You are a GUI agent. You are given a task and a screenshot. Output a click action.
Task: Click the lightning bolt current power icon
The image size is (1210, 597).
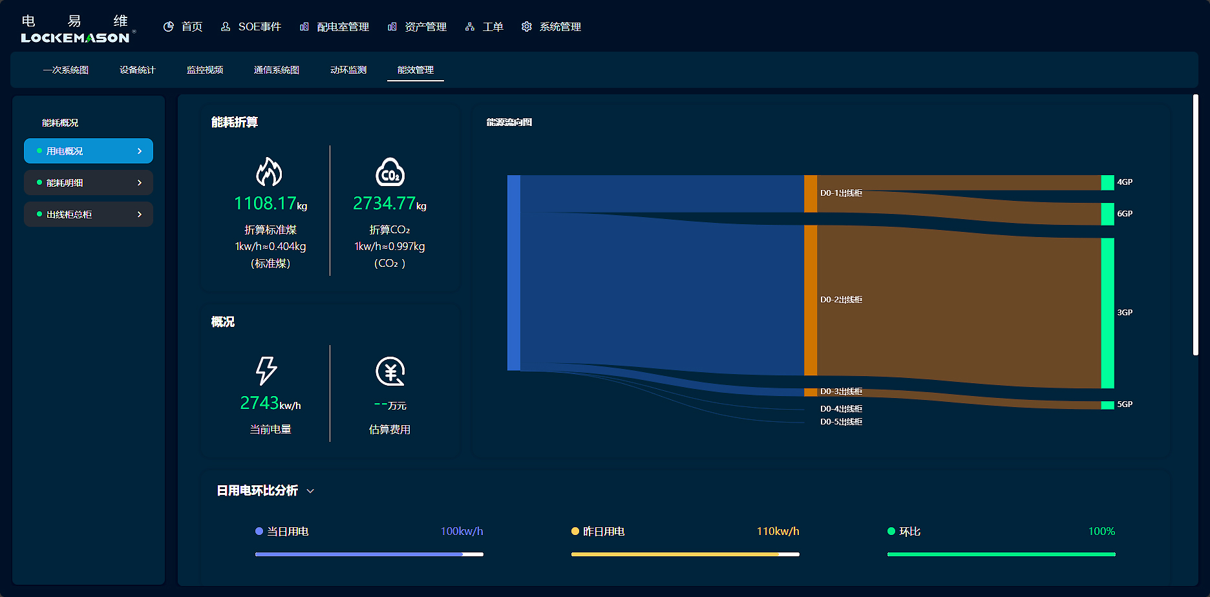266,371
